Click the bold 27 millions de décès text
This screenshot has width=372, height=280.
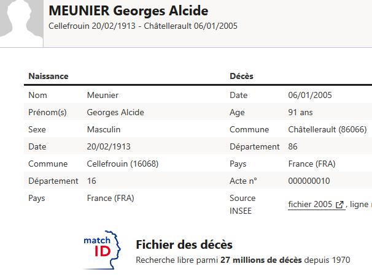[261, 260]
